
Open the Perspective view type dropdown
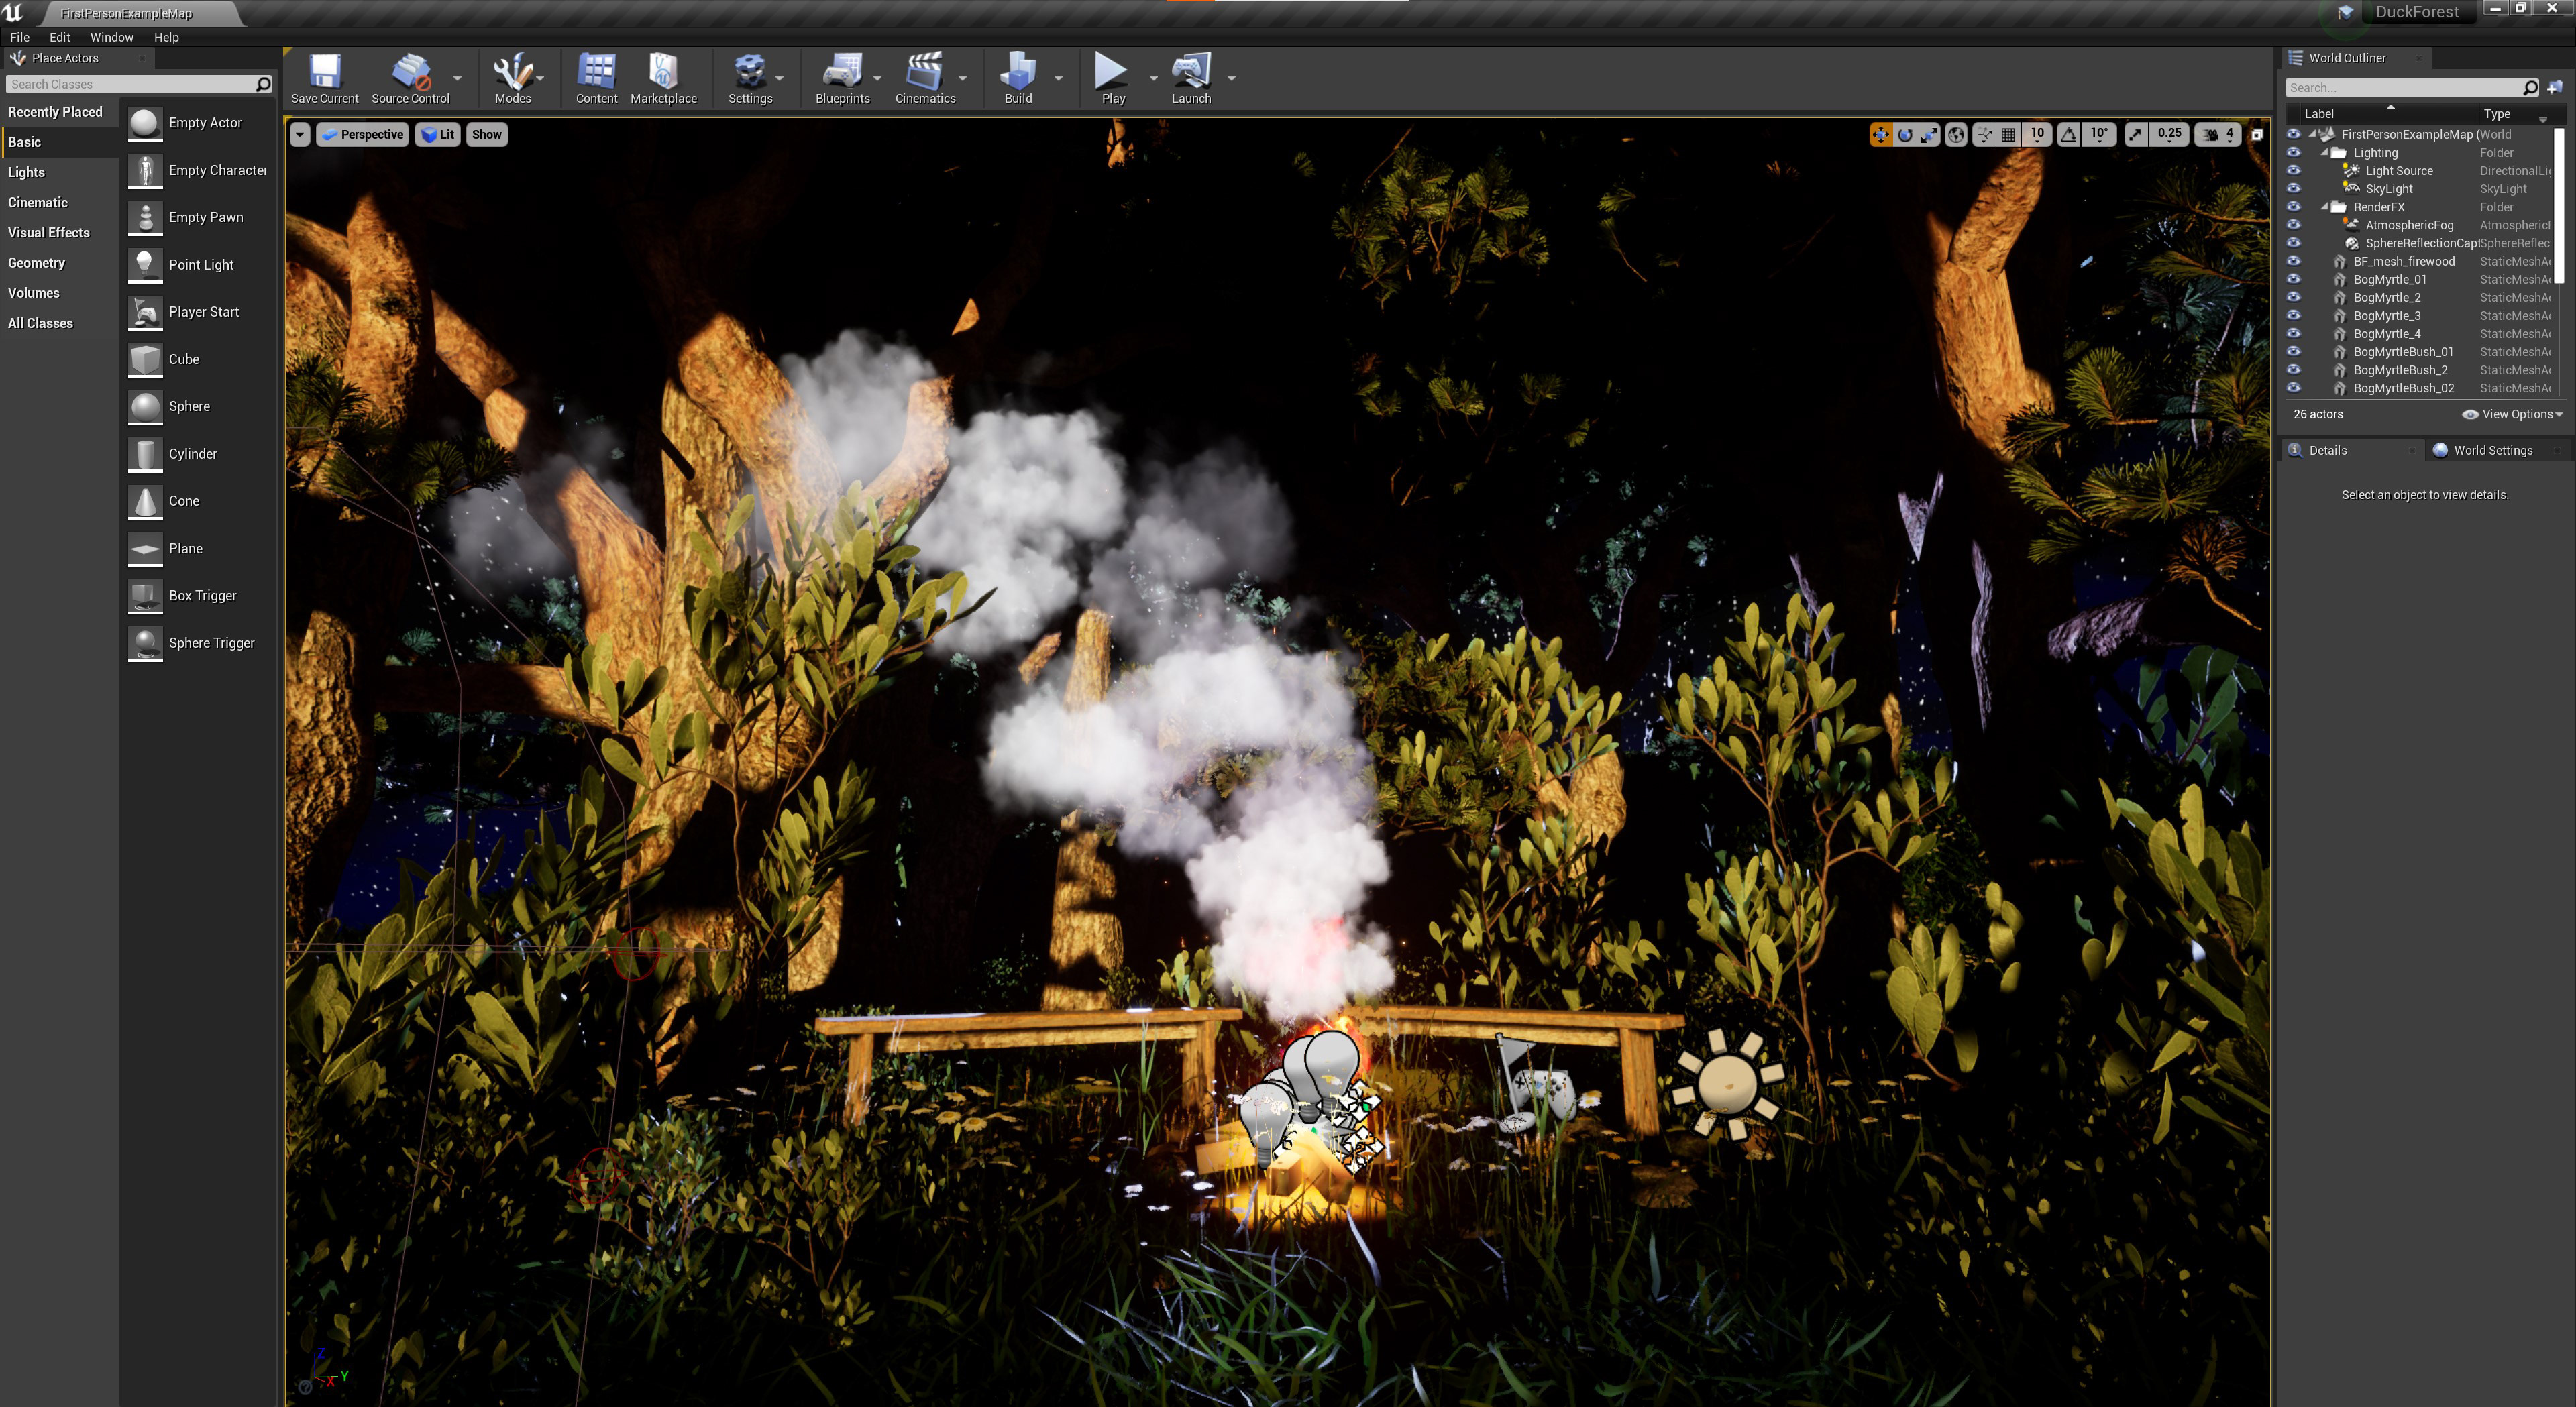click(362, 135)
